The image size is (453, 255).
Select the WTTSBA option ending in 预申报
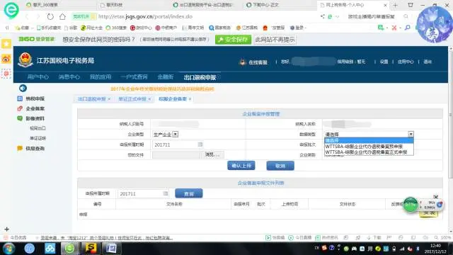coord(369,147)
